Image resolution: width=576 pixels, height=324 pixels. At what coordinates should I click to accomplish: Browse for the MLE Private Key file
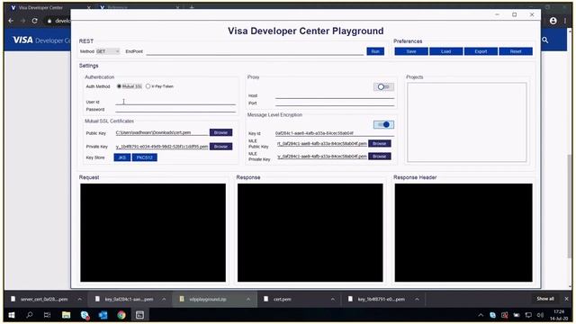(380, 156)
